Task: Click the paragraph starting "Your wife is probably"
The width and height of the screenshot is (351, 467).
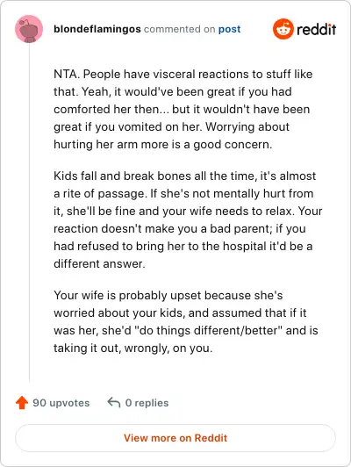Action: (x=186, y=321)
